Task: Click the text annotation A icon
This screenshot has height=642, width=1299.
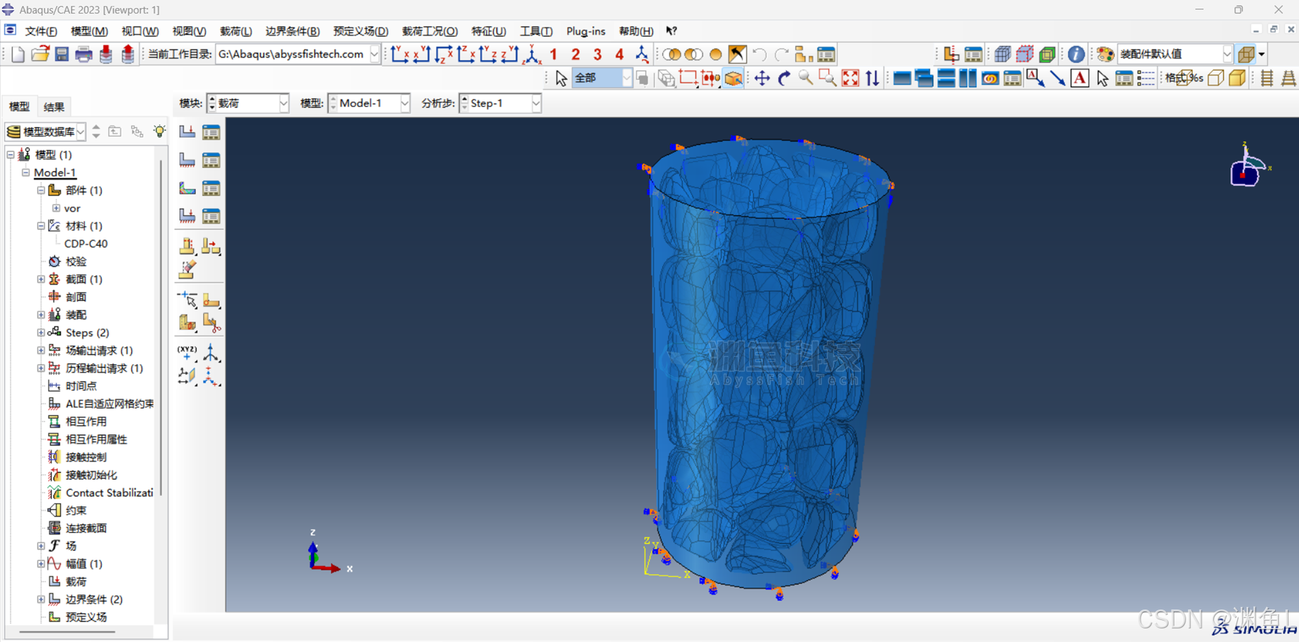Action: point(1079,79)
